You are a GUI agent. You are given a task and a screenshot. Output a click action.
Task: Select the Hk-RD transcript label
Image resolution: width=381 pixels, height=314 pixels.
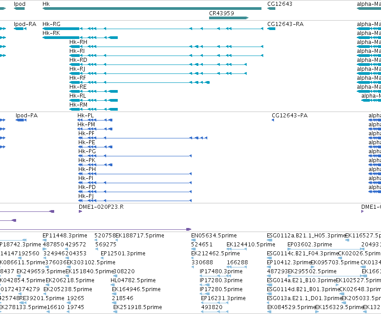[78, 60]
